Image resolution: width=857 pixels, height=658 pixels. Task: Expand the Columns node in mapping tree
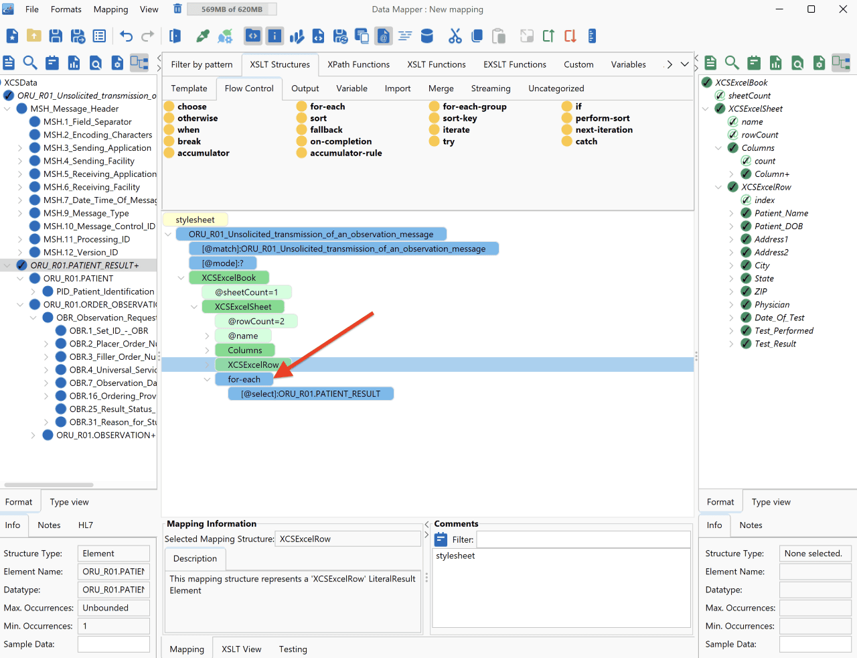click(207, 350)
